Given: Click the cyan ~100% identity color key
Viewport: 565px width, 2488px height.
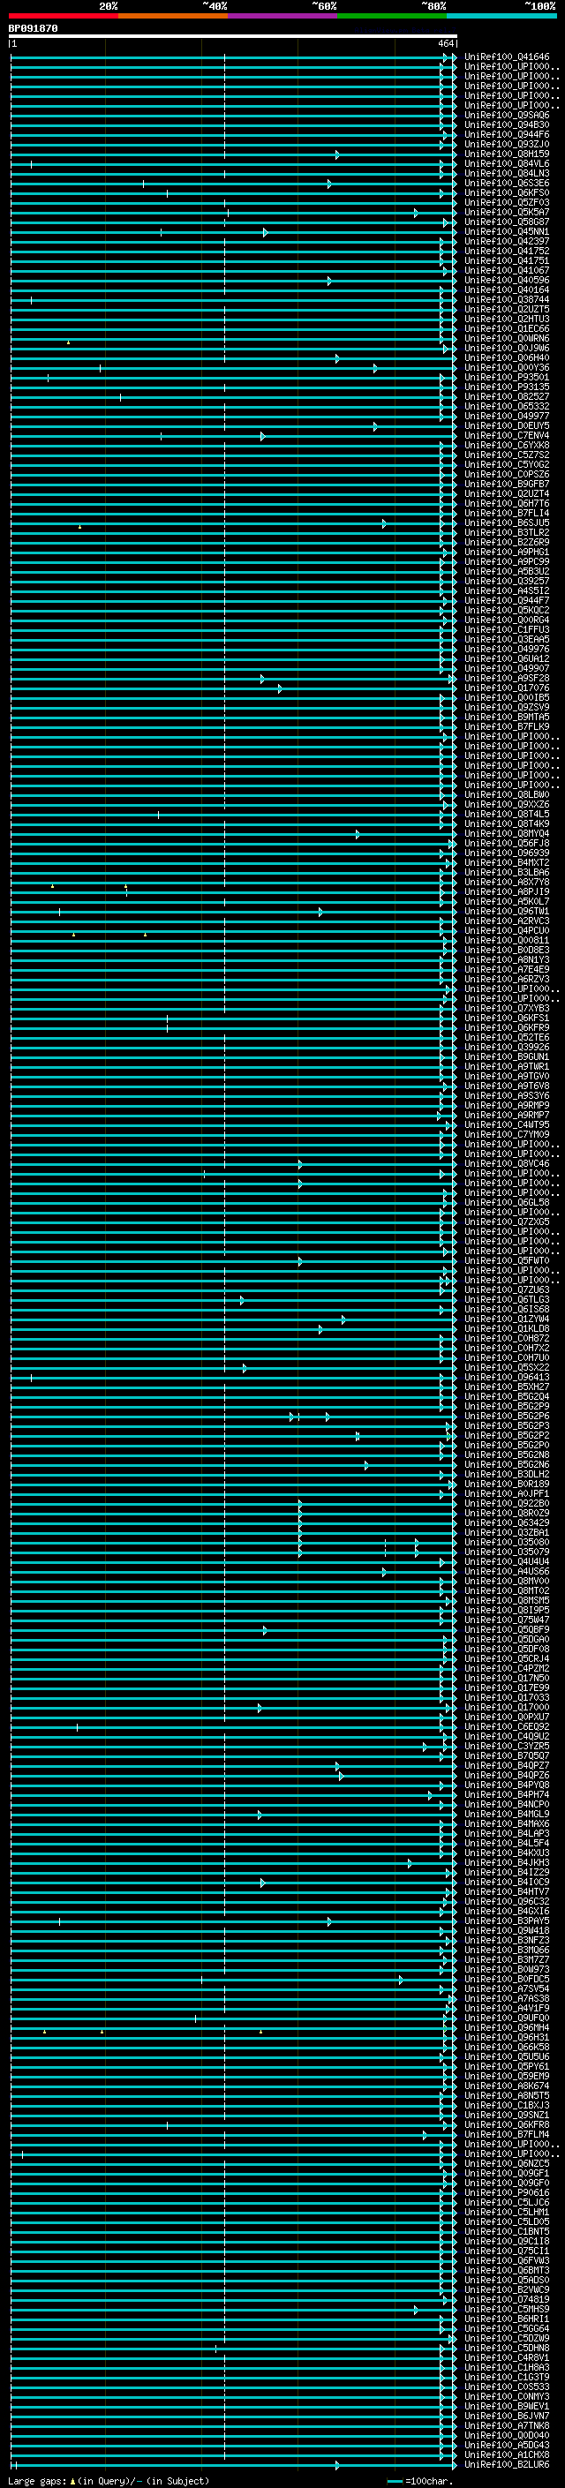Looking at the screenshot, I should pos(501,16).
